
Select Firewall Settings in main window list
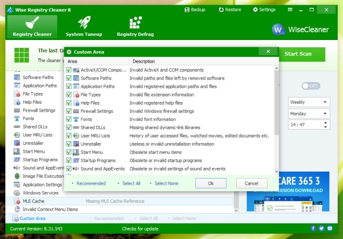coord(39,110)
